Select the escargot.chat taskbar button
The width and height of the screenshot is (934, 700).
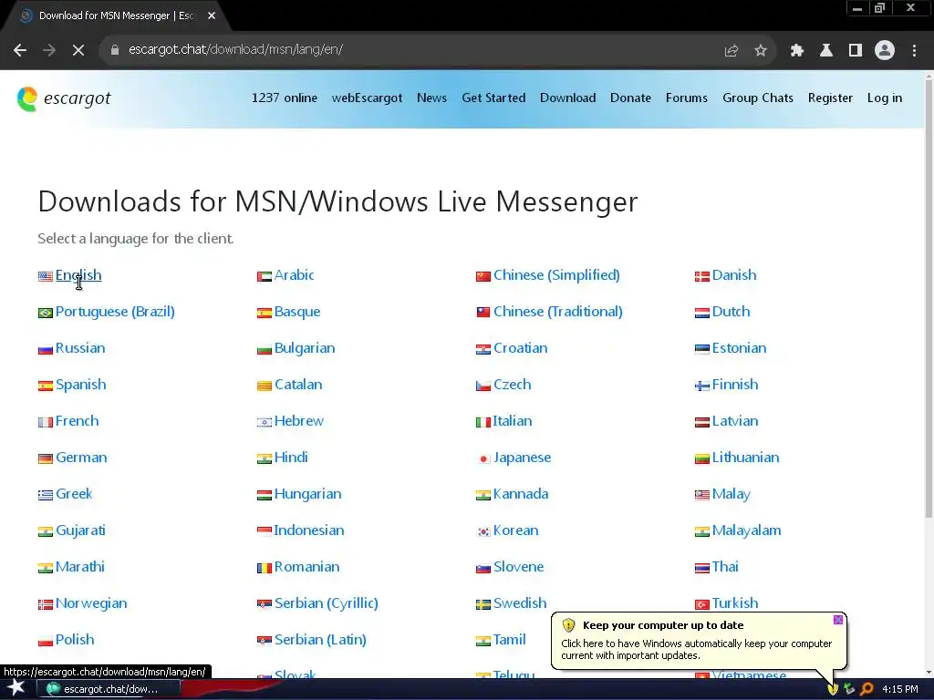click(x=109, y=689)
